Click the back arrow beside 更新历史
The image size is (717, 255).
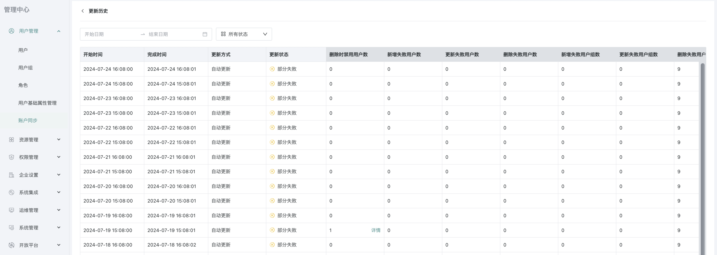pos(82,11)
